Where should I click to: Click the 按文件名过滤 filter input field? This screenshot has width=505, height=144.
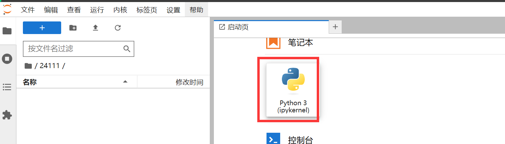[x=79, y=49]
